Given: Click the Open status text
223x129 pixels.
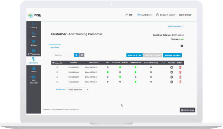Looking at the screenshot, I should (182, 39).
